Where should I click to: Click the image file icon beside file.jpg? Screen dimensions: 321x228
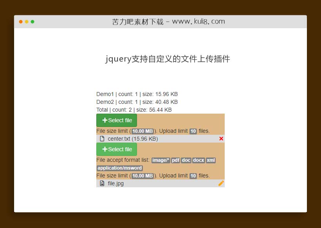click(103, 183)
